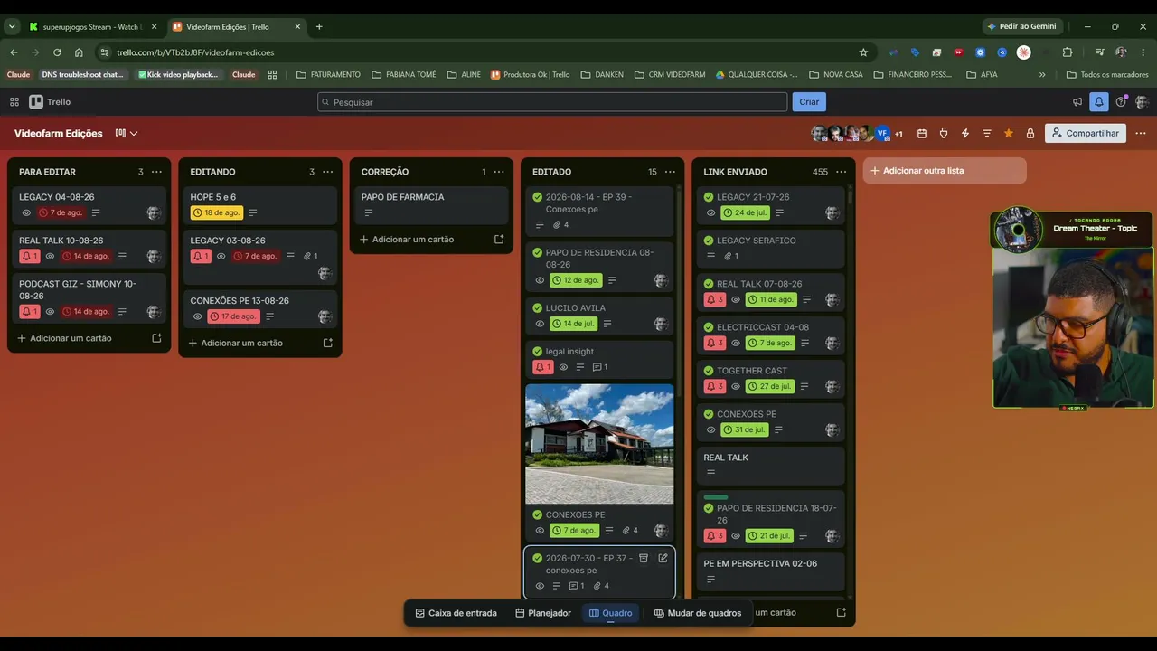Viewport: 1157px width, 651px height.
Task: Click Pedir ao Gemini button
Action: pyautogui.click(x=1022, y=27)
